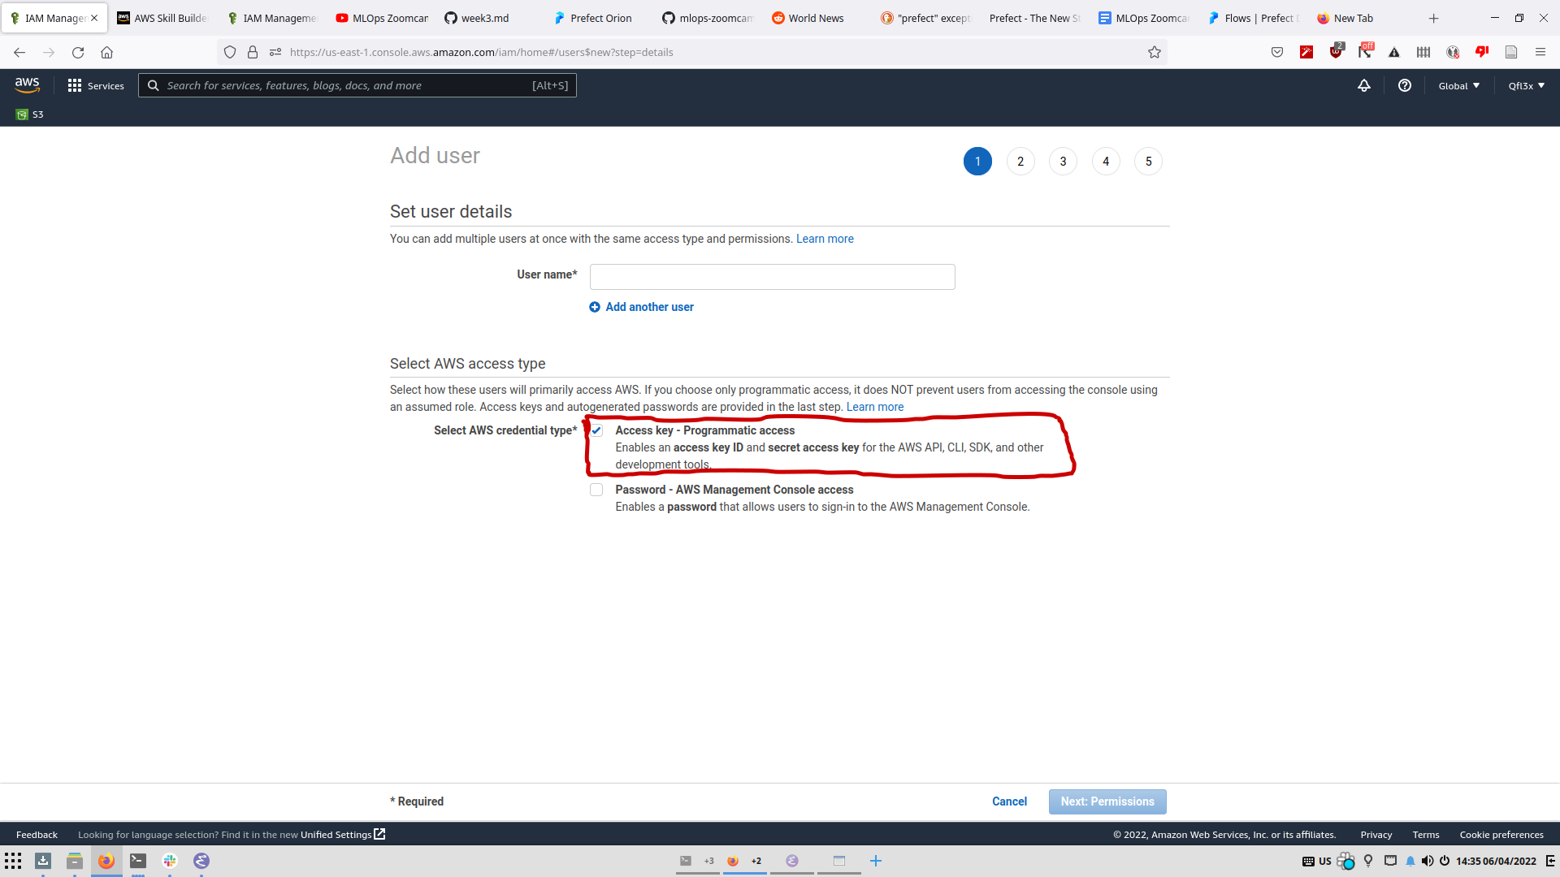Enable Password - AWS Management Console access
The image size is (1560, 877).
click(x=596, y=490)
